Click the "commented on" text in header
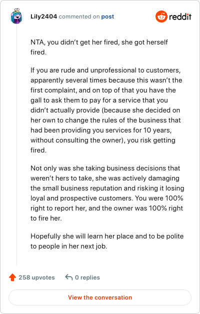Image resolution: width=200 pixels, height=314 pixels. (x=79, y=16)
